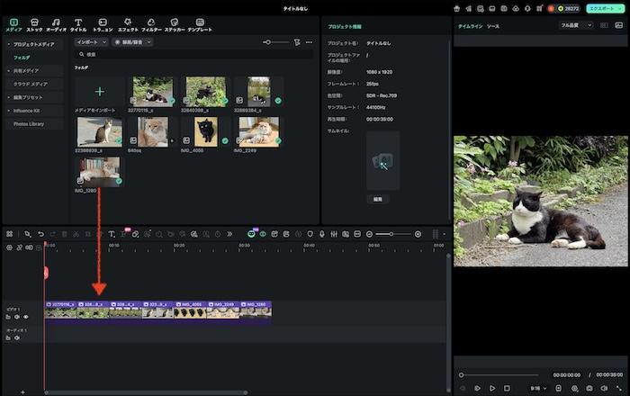Open the インポート dropdown
630x396 pixels.
pos(91,42)
